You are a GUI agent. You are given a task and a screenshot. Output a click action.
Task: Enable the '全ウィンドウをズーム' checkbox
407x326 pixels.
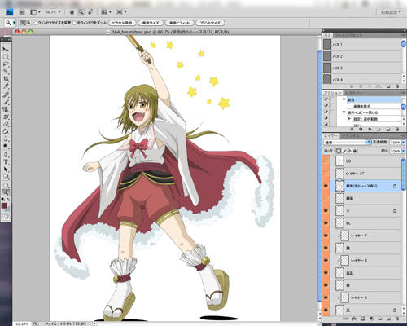click(x=75, y=23)
